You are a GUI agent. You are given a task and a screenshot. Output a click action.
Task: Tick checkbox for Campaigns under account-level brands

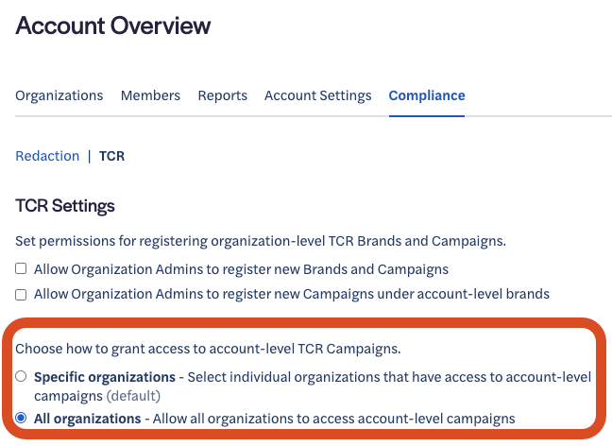click(x=21, y=295)
